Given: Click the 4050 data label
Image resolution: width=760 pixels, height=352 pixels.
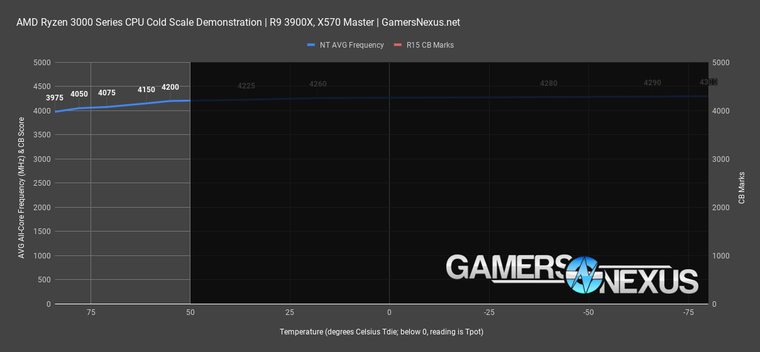Looking at the screenshot, I should tap(79, 94).
